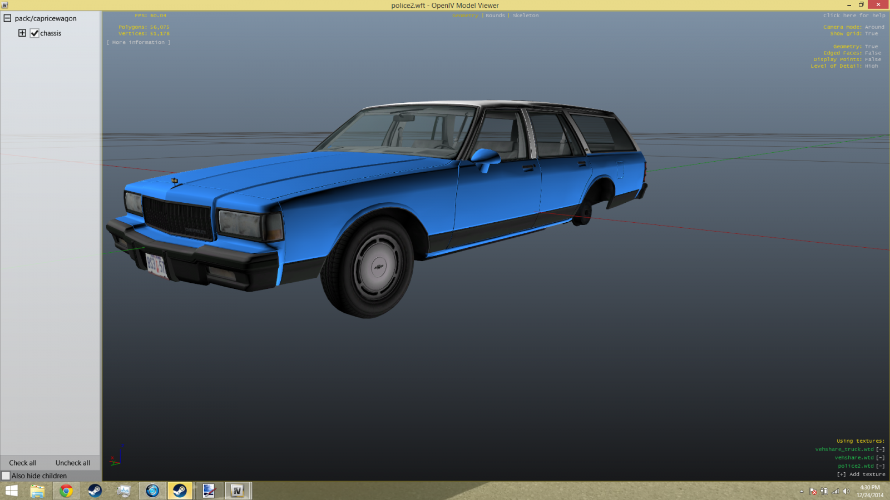
Task: Show hidden system tray icons
Action: pos(802,491)
